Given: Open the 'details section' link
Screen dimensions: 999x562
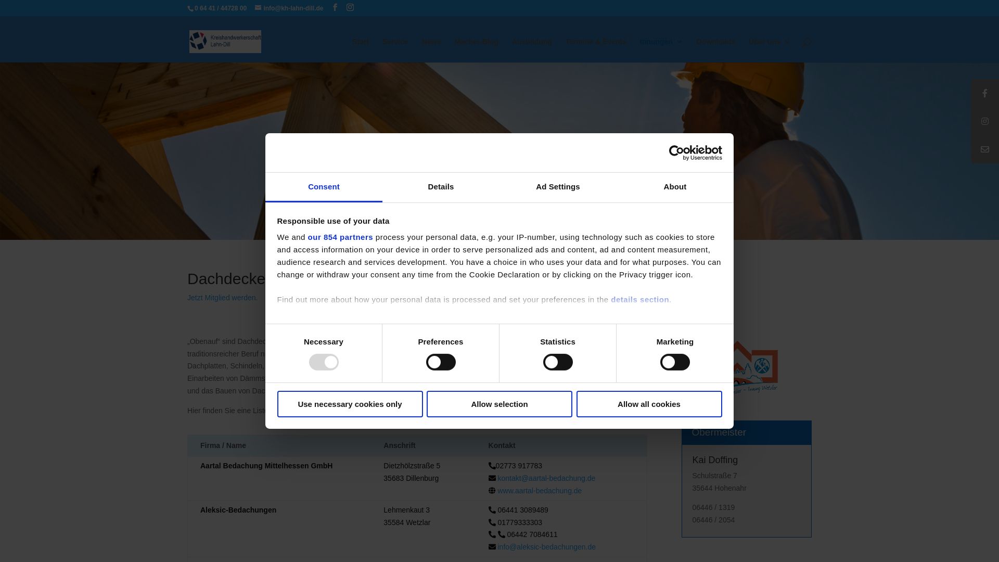Looking at the screenshot, I should (x=640, y=300).
